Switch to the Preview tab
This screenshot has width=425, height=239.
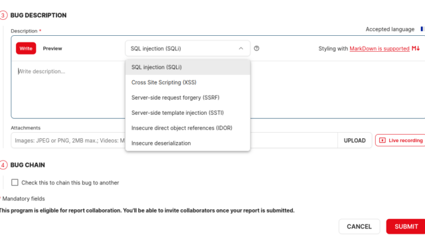52,48
